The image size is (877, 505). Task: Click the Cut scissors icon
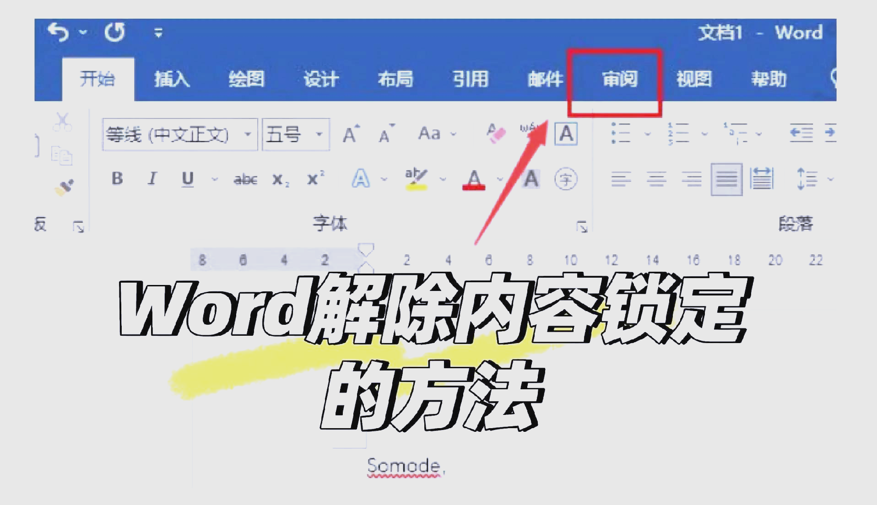[x=62, y=122]
